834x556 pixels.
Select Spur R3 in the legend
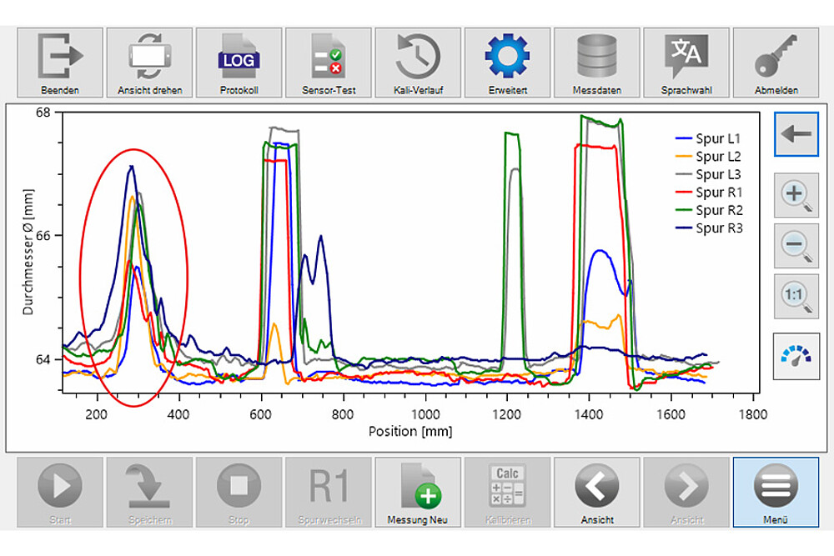[x=708, y=228]
